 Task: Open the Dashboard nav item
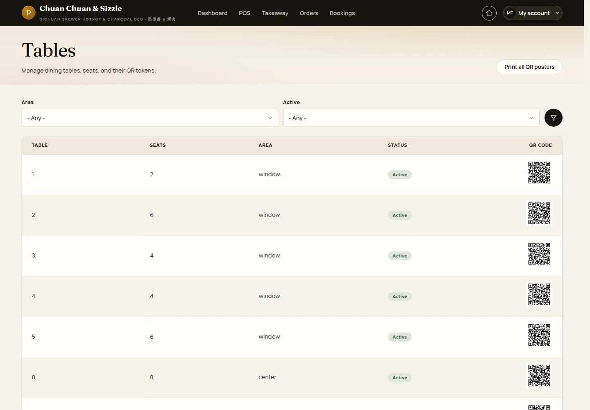tap(212, 13)
